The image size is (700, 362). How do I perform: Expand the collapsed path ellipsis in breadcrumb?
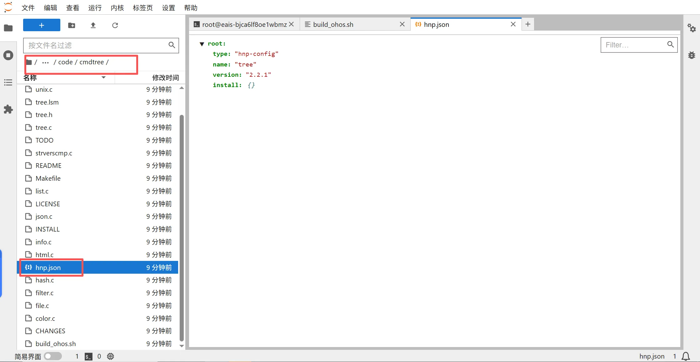pos(45,62)
